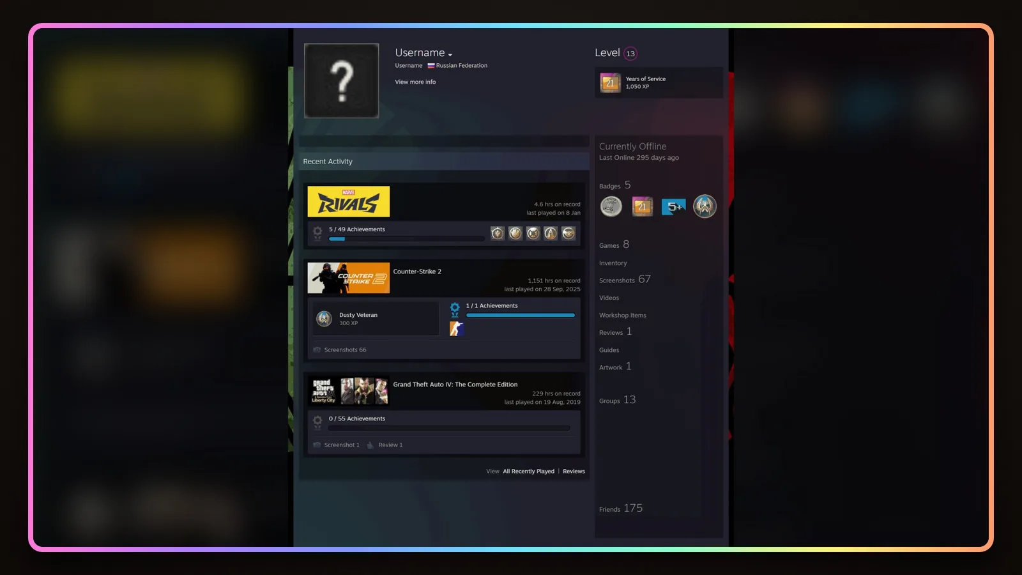The image size is (1022, 575).
Task: Open the Username dropdown arrow
Action: tap(450, 55)
